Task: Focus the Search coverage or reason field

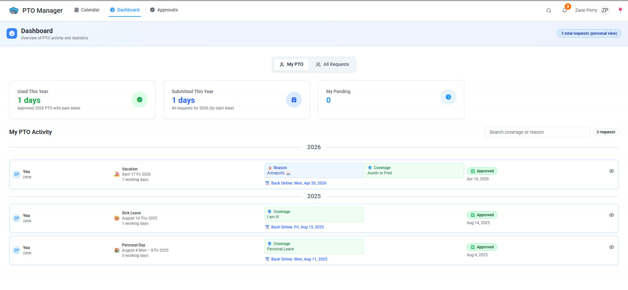Action: click(x=537, y=132)
